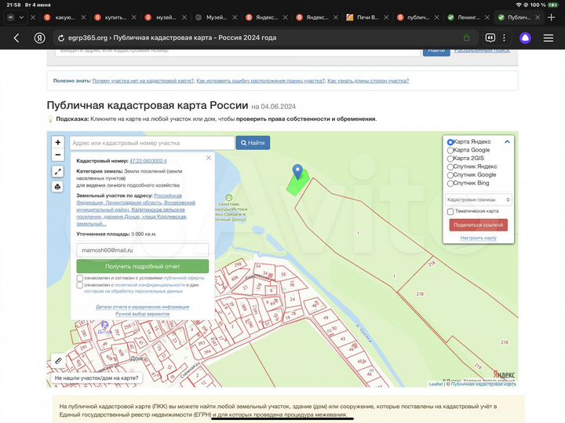Click the browser address bar URL
The height and width of the screenshot is (423, 565).
(x=172, y=38)
